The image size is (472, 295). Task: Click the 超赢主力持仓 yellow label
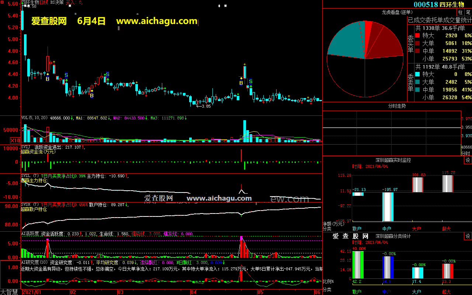(34, 181)
